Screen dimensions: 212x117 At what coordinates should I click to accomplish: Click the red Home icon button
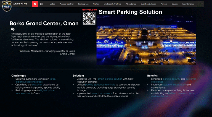coord(35,4)
